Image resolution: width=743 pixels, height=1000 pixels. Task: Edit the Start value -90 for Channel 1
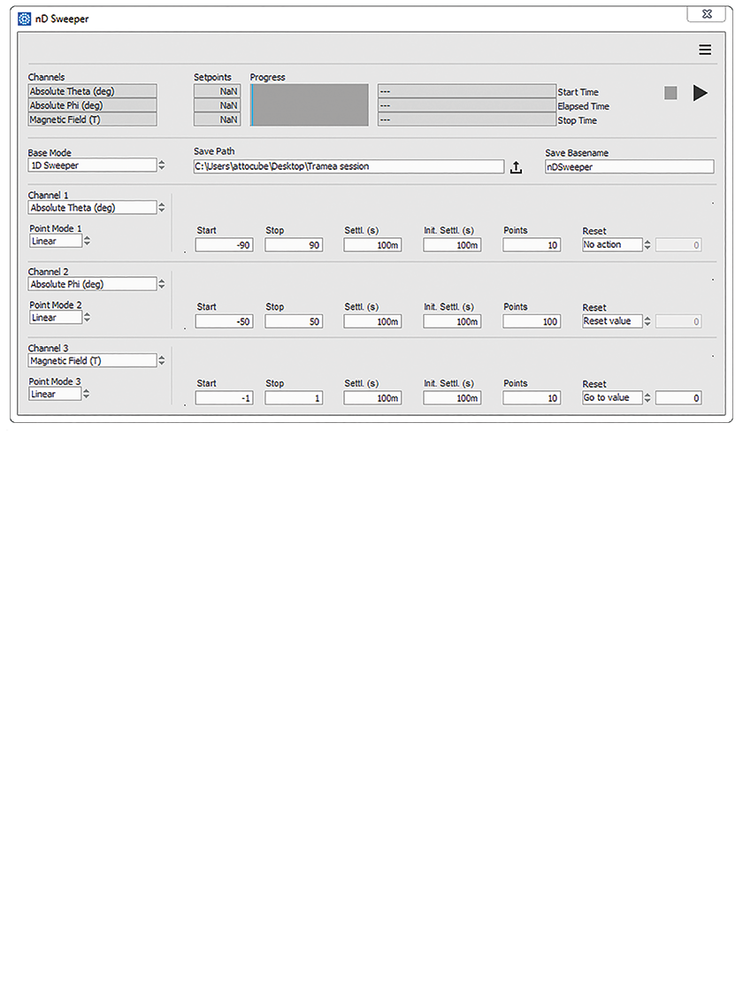tap(226, 245)
